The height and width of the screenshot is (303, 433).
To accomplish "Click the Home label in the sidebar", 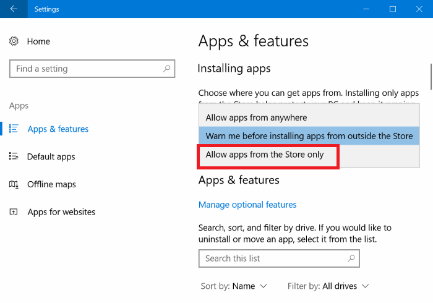I will pyautogui.click(x=38, y=41).
